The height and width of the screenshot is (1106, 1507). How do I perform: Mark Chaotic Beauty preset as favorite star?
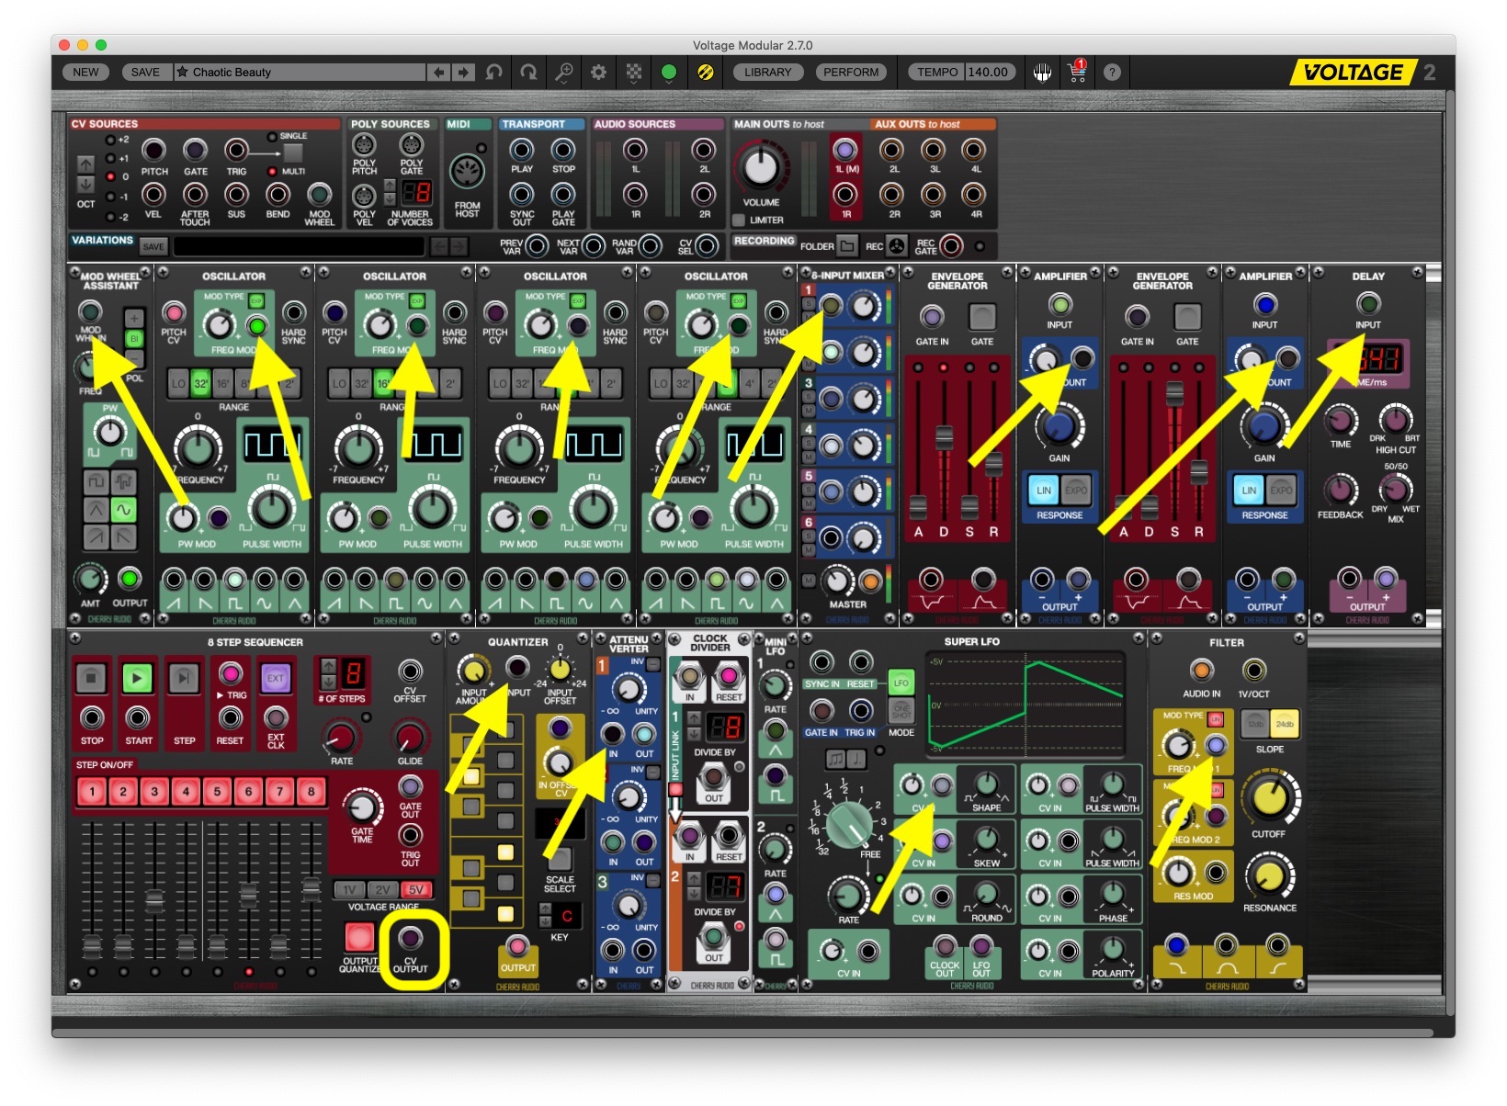(x=183, y=72)
